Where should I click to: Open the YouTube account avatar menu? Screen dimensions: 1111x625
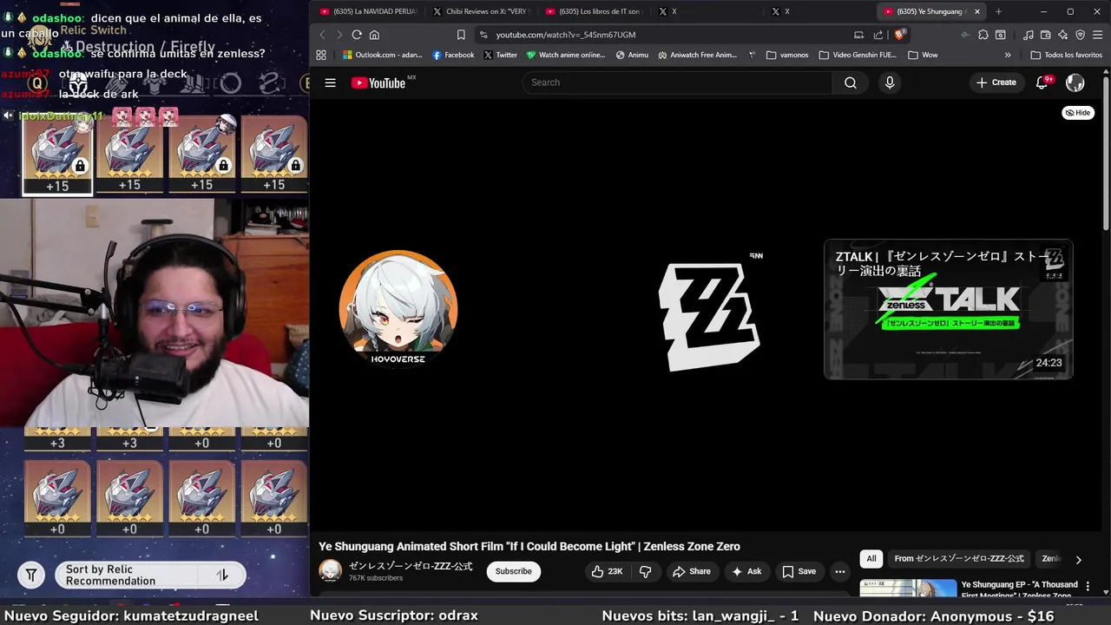pos(1075,82)
